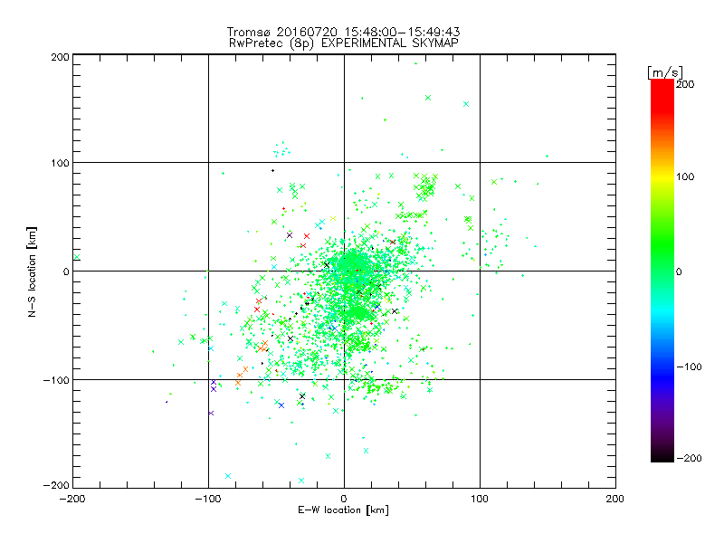Click the title text 'Tromsø 20160720 15:48:00-15:49:43'
The height and width of the screenshot is (543, 724).
(x=344, y=32)
